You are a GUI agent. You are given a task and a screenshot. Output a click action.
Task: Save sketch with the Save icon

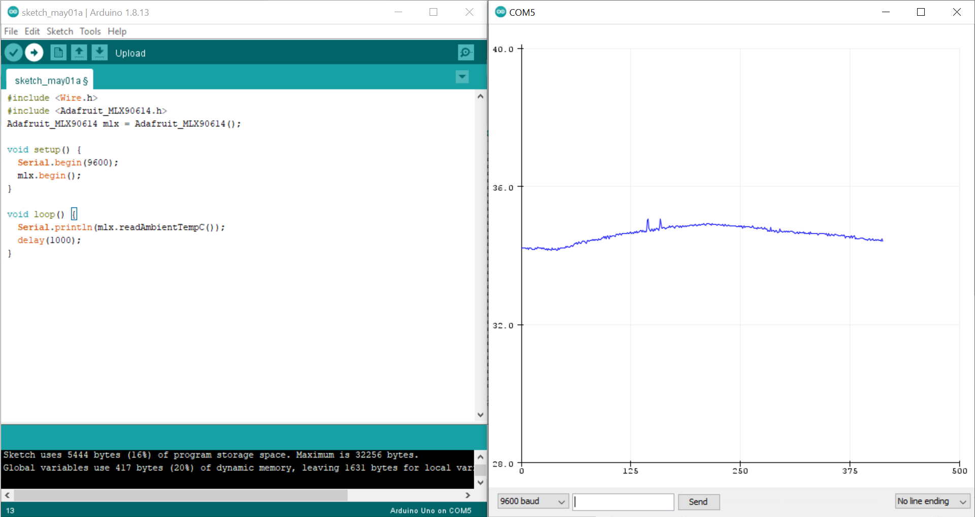click(x=100, y=52)
